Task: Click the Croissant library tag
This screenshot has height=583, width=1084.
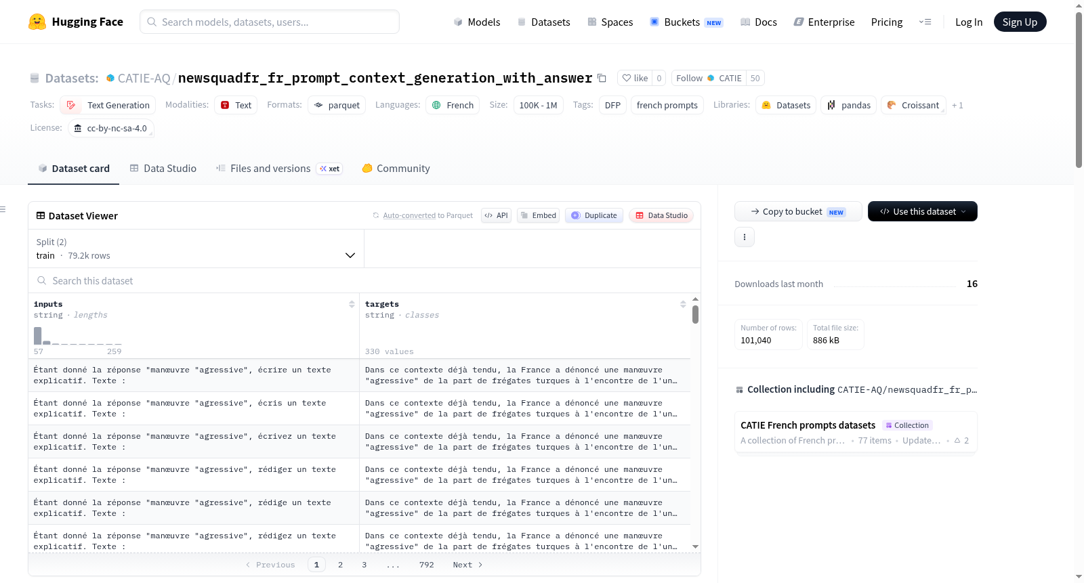Action: 913,105
